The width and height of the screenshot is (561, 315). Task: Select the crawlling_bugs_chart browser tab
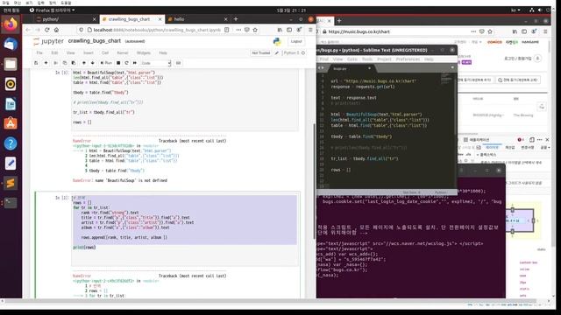point(131,19)
